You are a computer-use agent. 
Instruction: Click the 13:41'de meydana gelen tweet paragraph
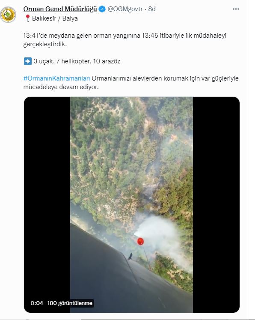coord(125,40)
